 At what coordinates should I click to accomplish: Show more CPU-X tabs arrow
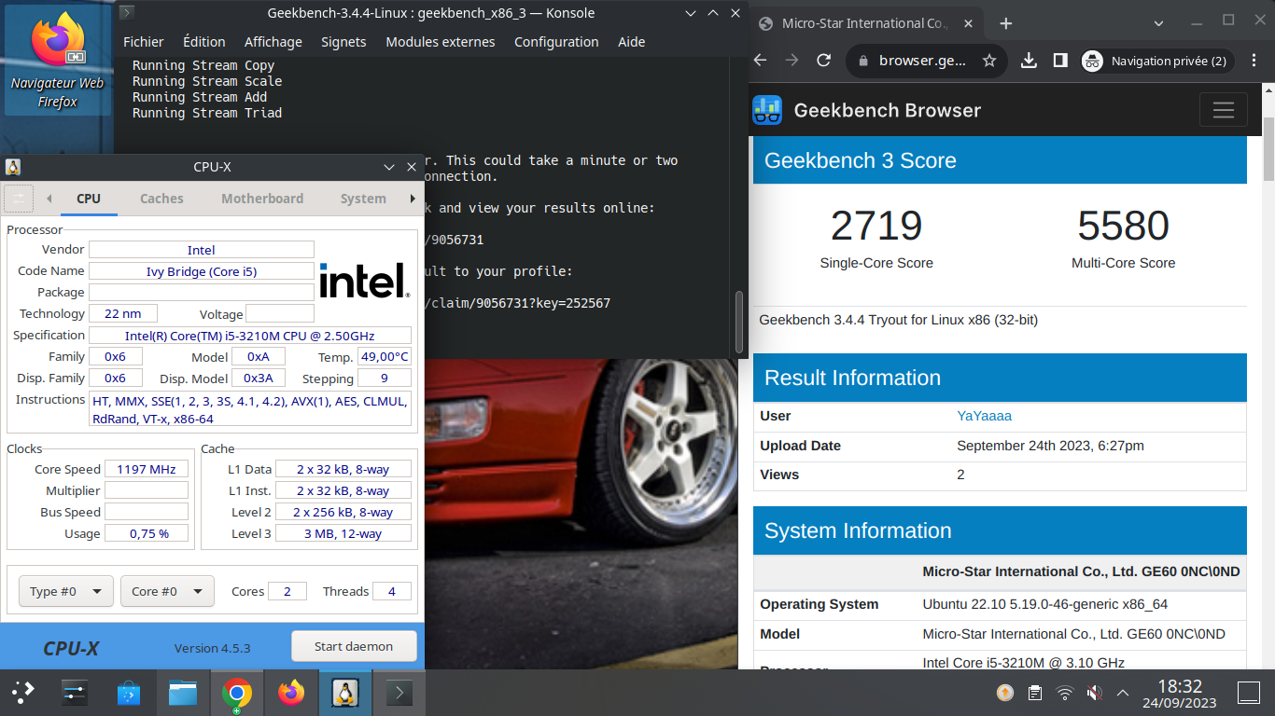coord(413,199)
